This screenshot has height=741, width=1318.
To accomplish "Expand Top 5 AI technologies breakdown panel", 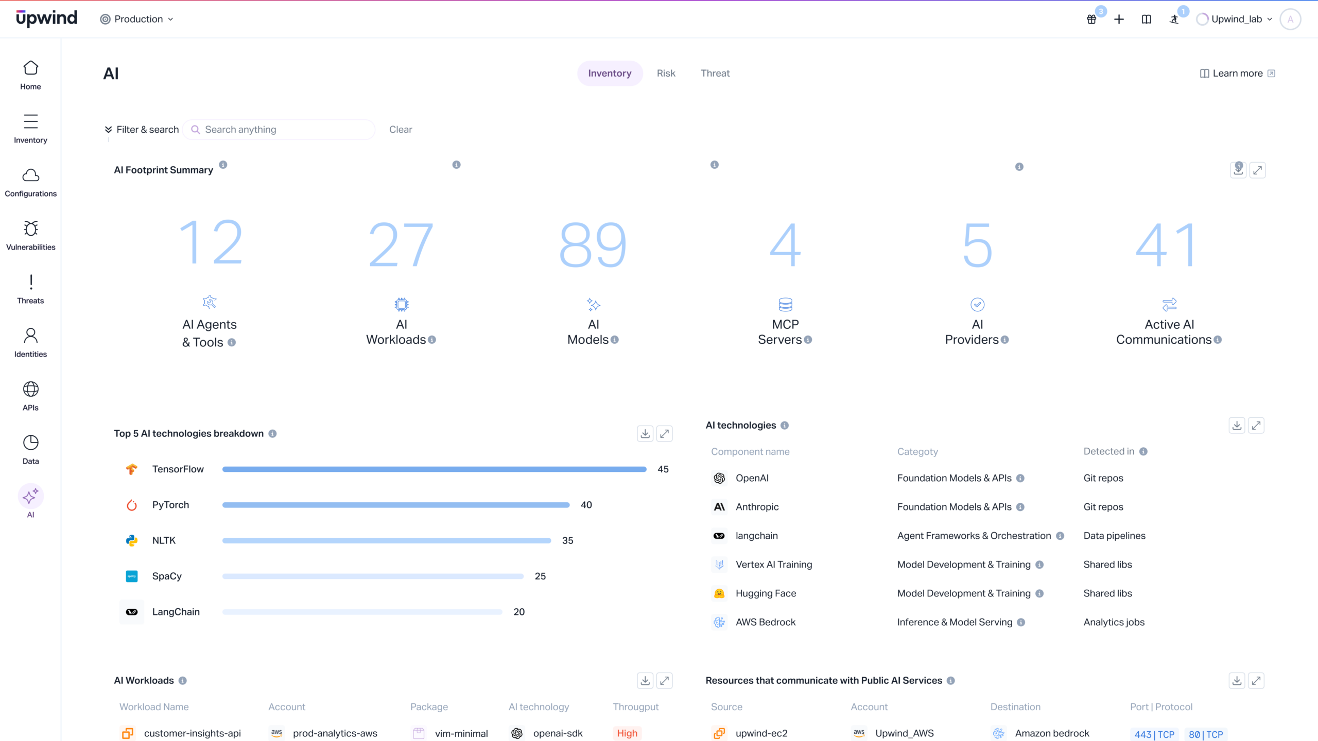I will (664, 434).
